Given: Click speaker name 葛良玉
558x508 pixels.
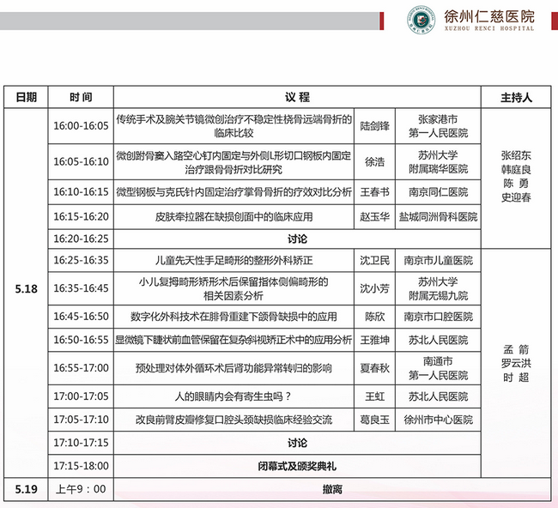Looking at the screenshot, I should [x=374, y=420].
